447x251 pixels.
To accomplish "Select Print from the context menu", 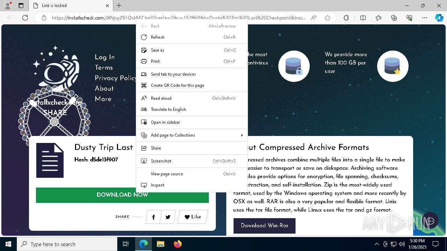I will [192, 61].
